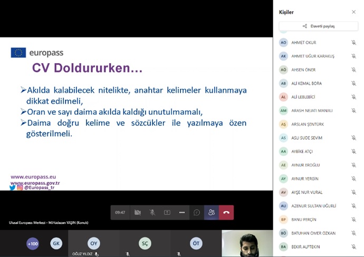Select participant AYNUR YERGİN

[x=318, y=179]
